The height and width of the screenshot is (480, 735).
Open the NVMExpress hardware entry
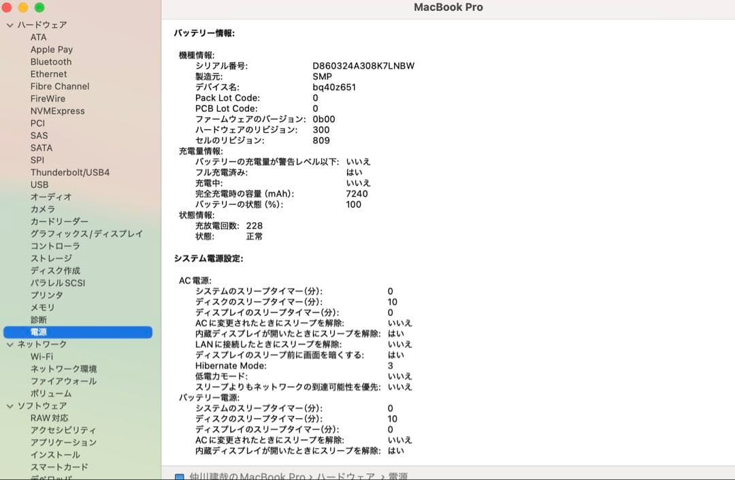click(x=57, y=110)
